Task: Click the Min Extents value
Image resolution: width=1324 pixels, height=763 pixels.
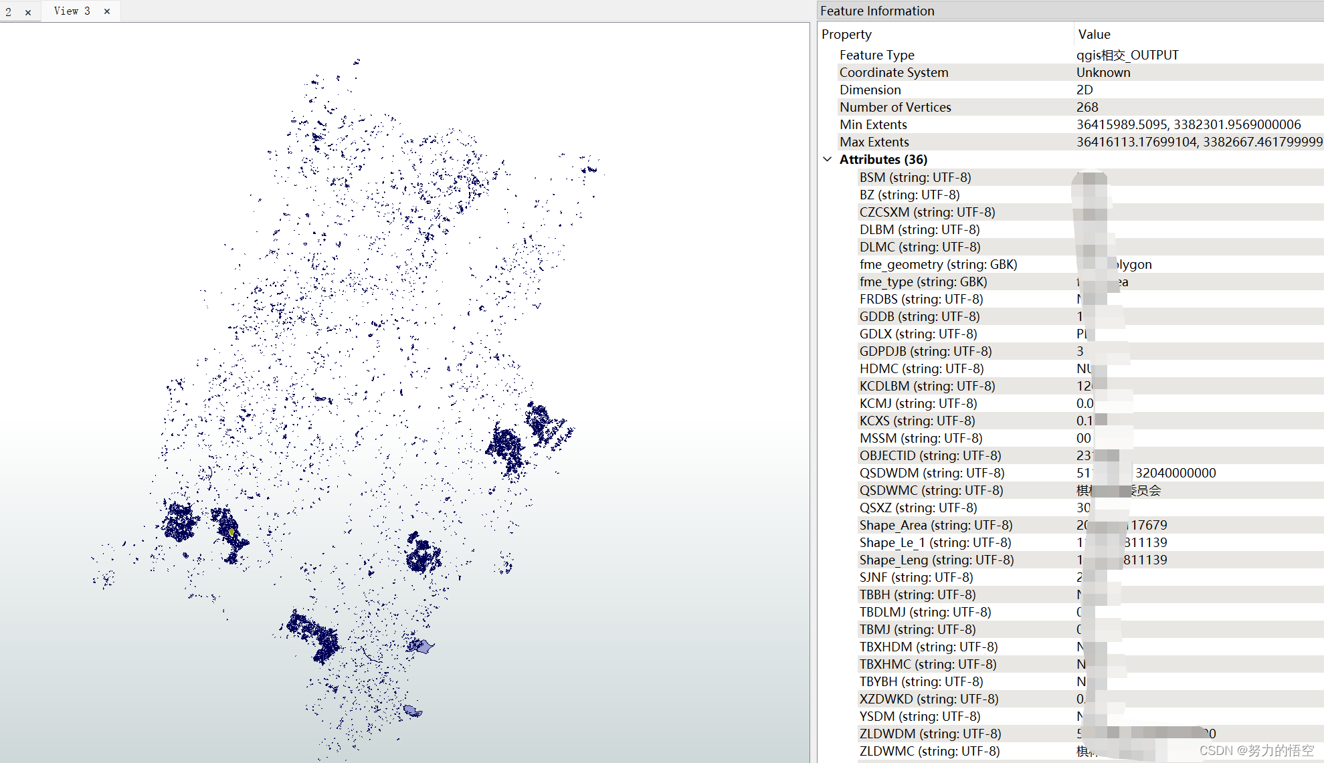Action: pyautogui.click(x=1188, y=124)
